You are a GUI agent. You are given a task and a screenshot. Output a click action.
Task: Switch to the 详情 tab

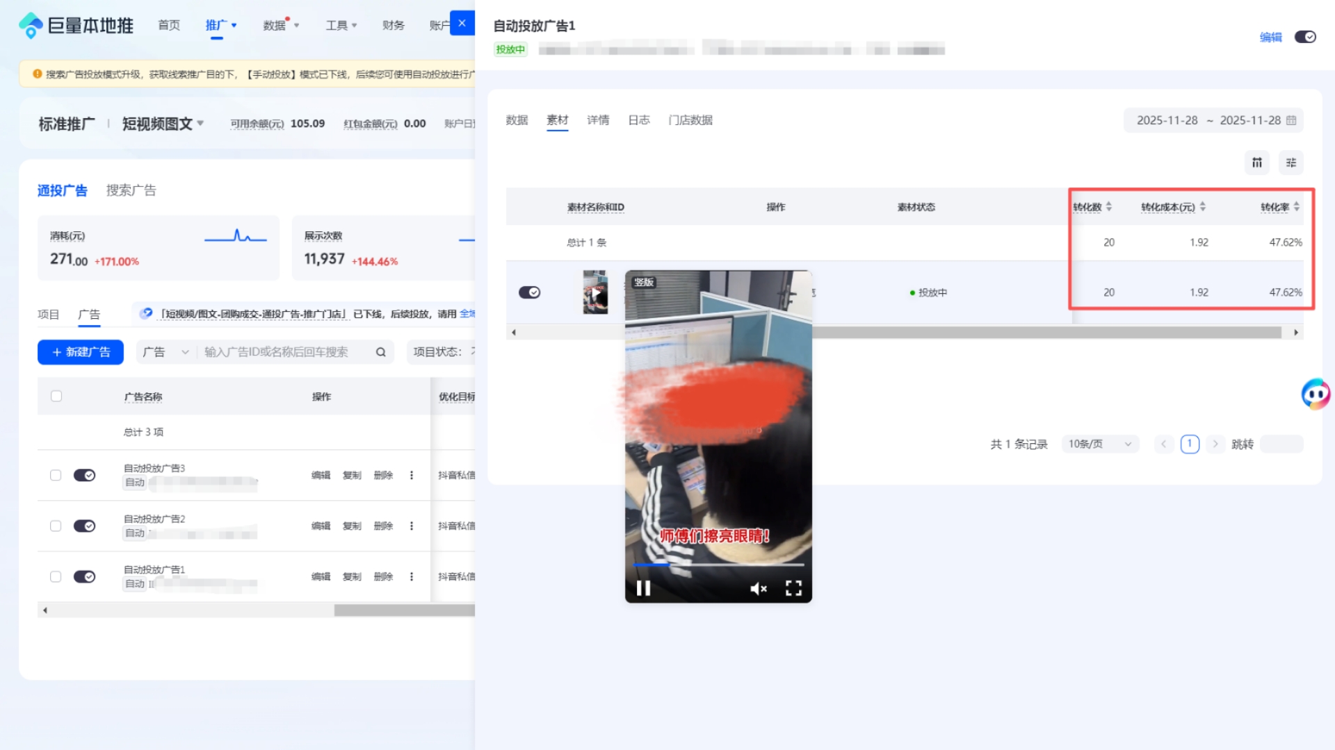pos(597,120)
